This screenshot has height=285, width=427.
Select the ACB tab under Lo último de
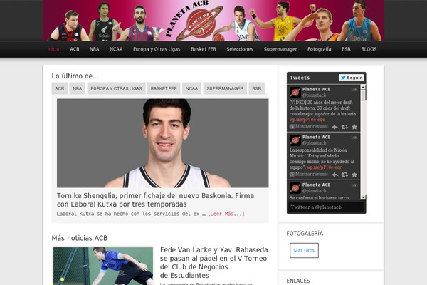coord(60,88)
